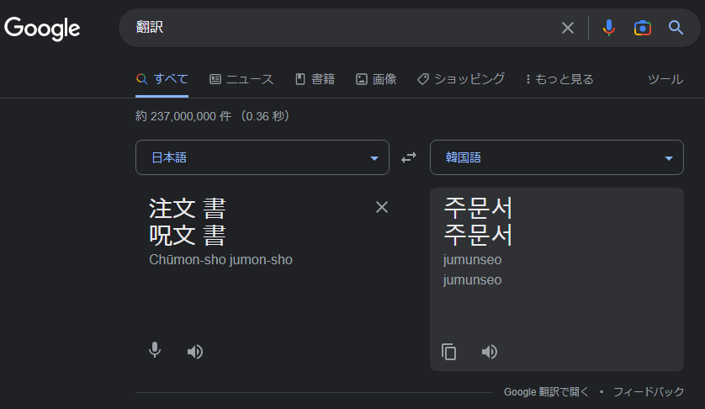
Task: Open Google Lens camera search
Action: [x=643, y=28]
